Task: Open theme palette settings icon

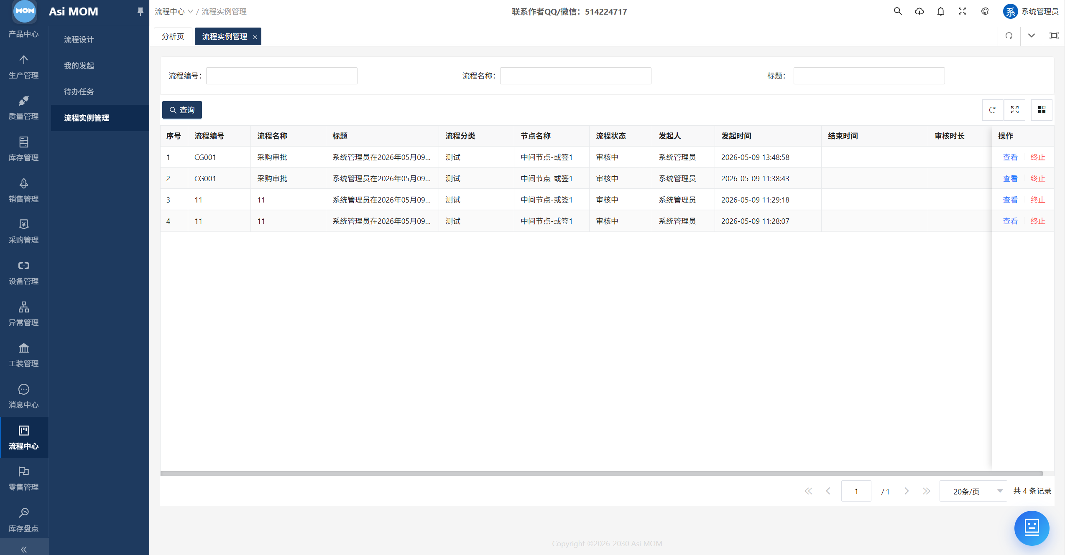Action: pos(985,11)
